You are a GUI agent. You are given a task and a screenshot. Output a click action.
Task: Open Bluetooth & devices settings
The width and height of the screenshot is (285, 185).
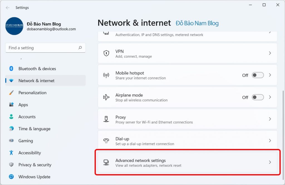[45, 69]
